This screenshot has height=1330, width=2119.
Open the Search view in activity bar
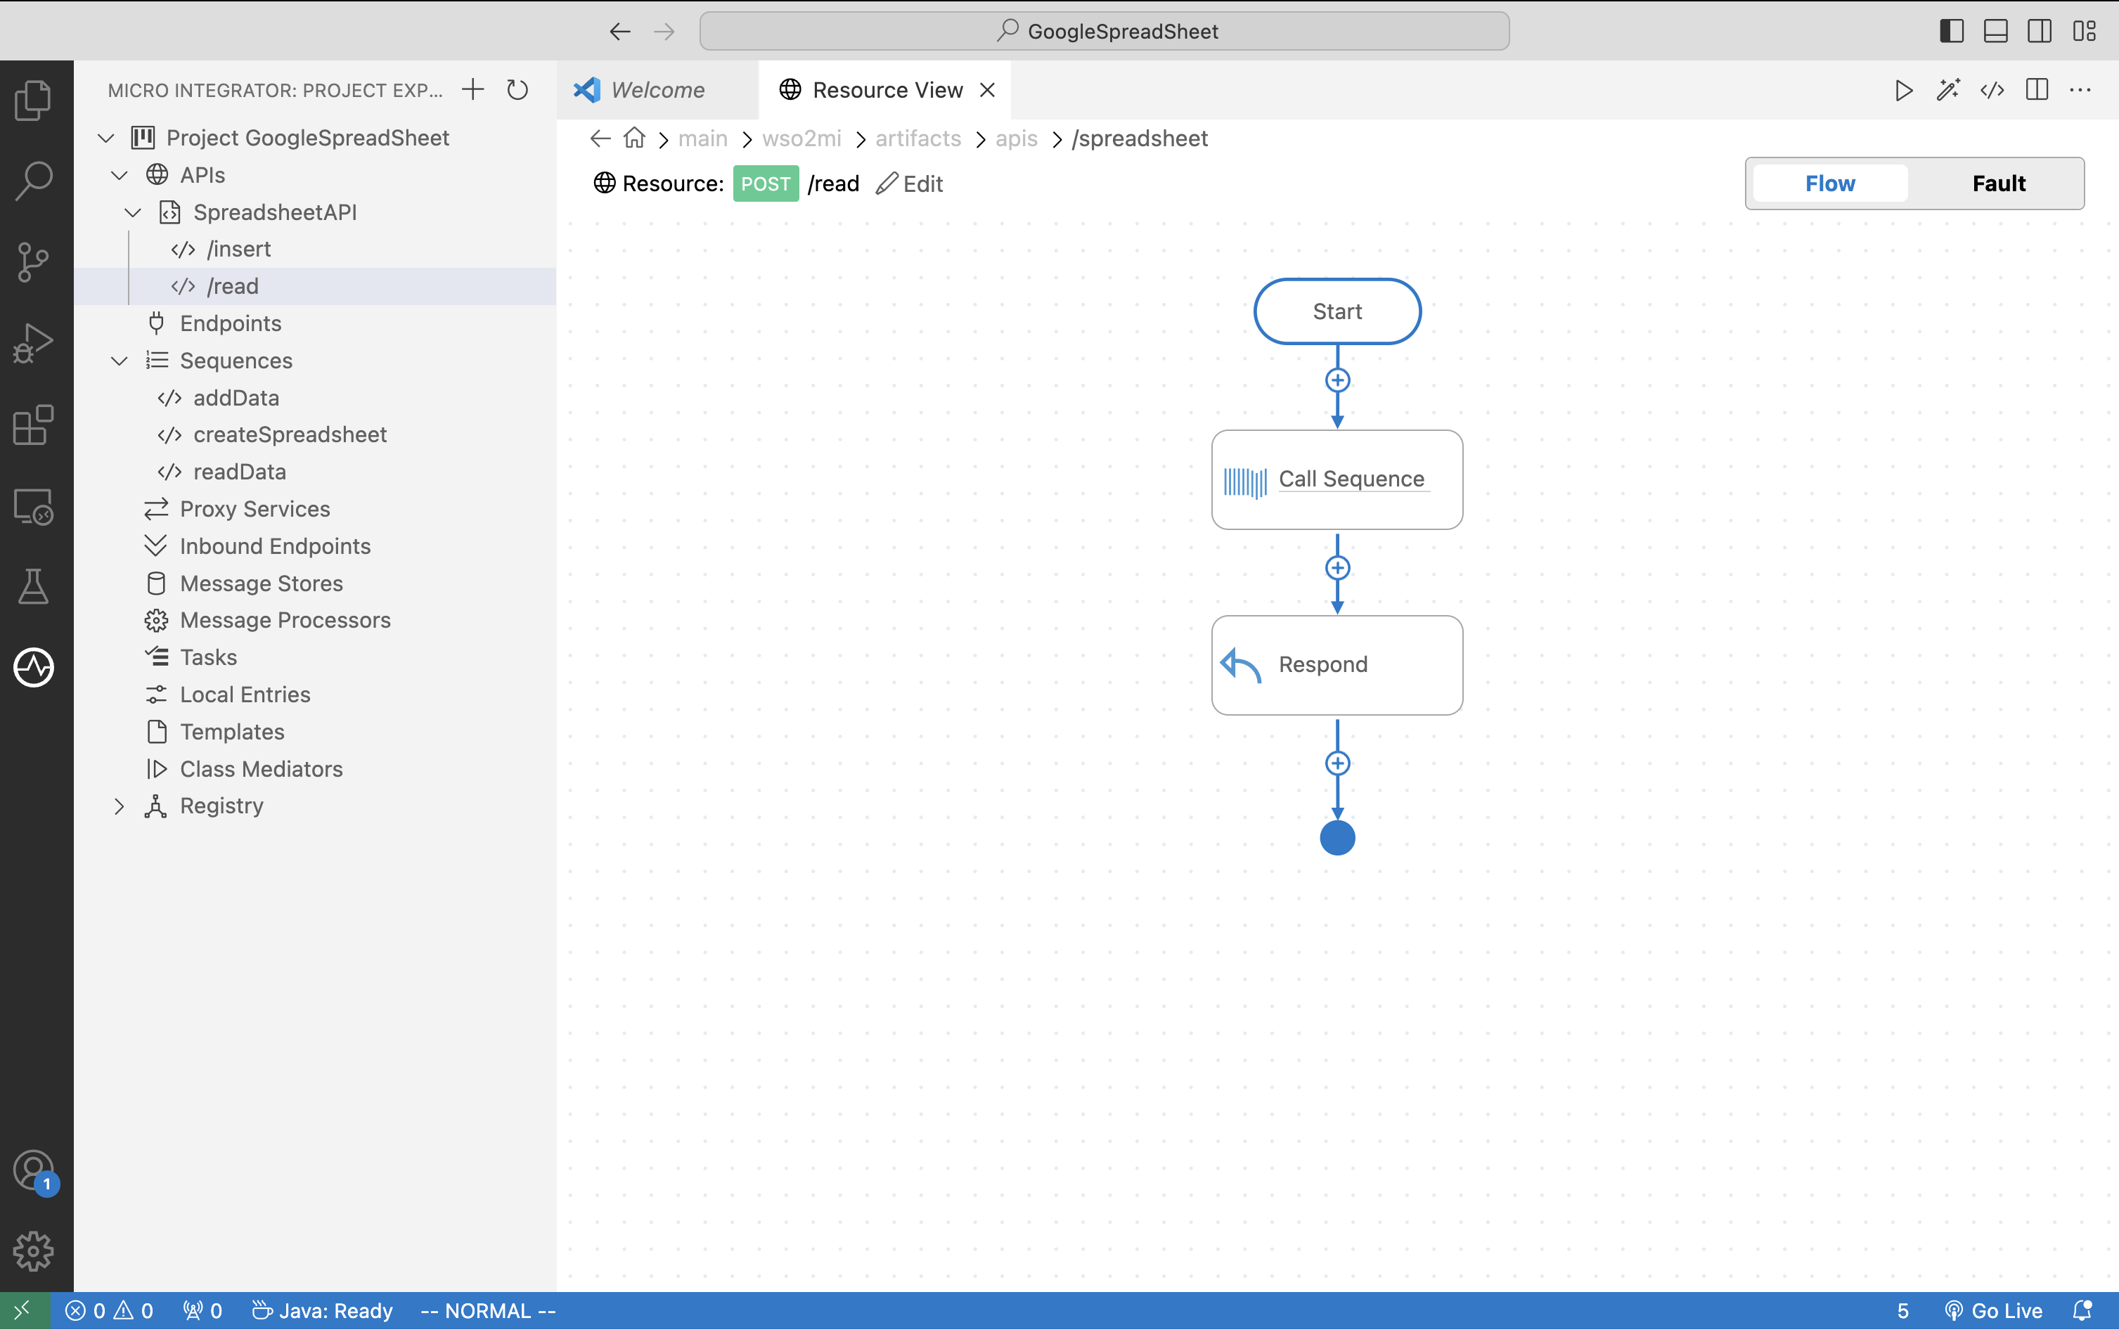coord(34,181)
